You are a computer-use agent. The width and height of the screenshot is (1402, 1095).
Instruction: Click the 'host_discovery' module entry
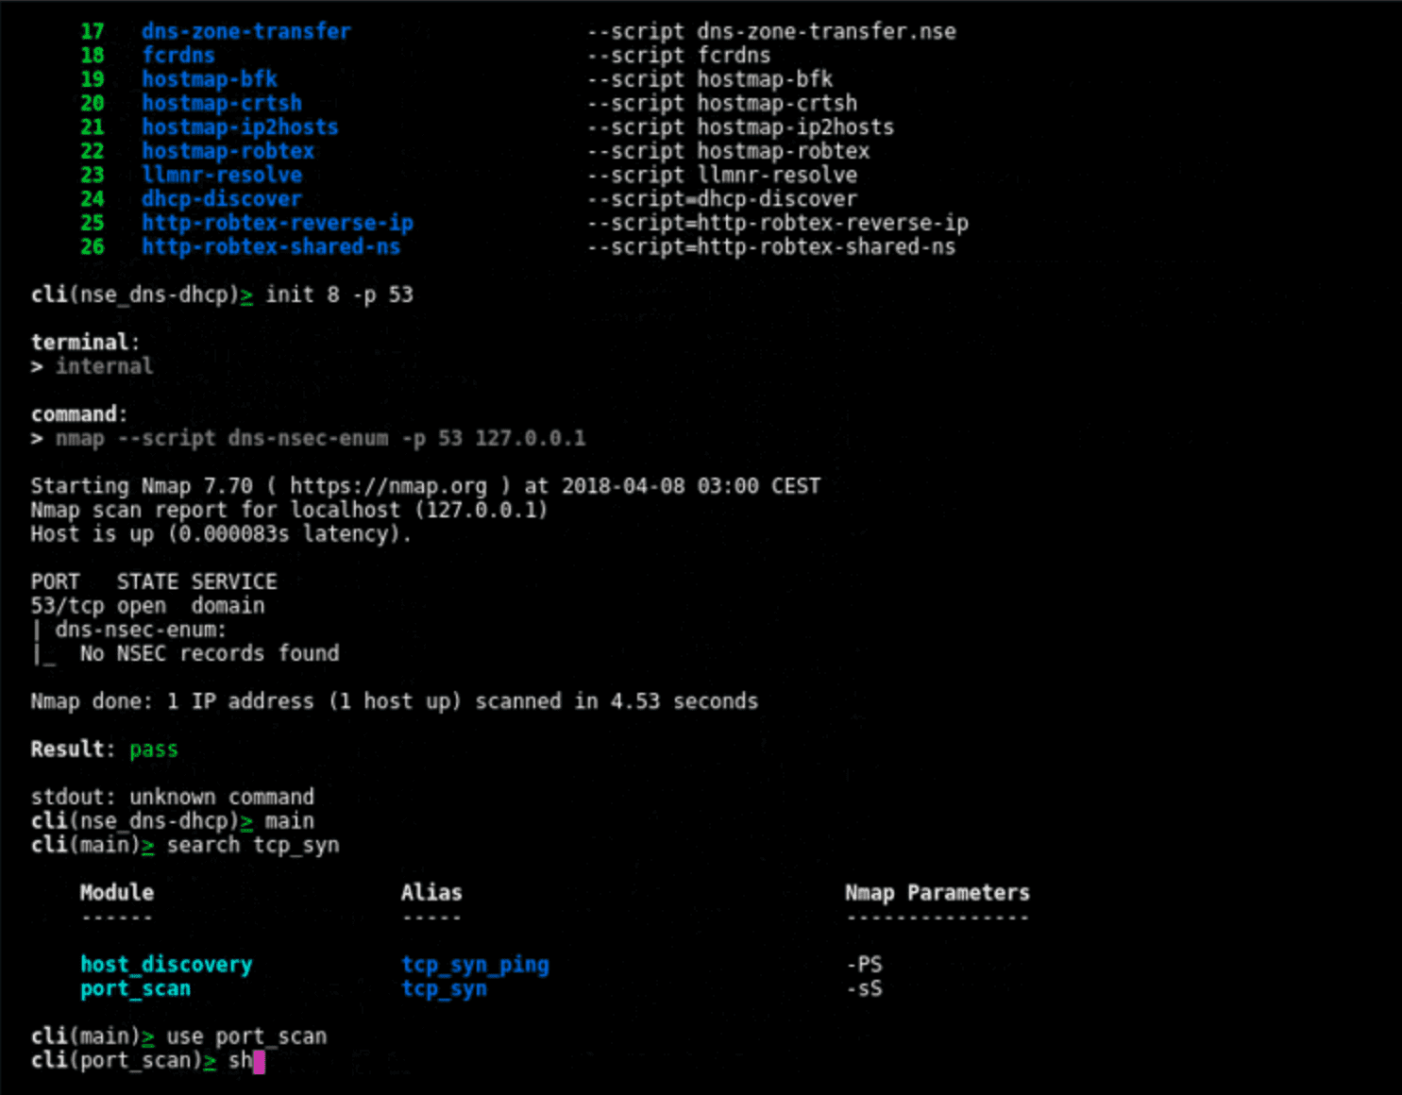(166, 965)
